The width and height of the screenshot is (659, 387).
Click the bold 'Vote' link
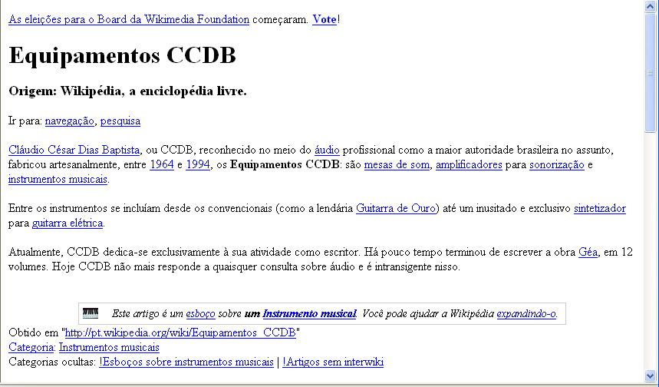click(x=325, y=19)
